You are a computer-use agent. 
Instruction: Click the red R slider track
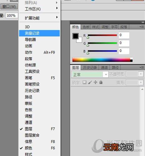tap(103, 35)
